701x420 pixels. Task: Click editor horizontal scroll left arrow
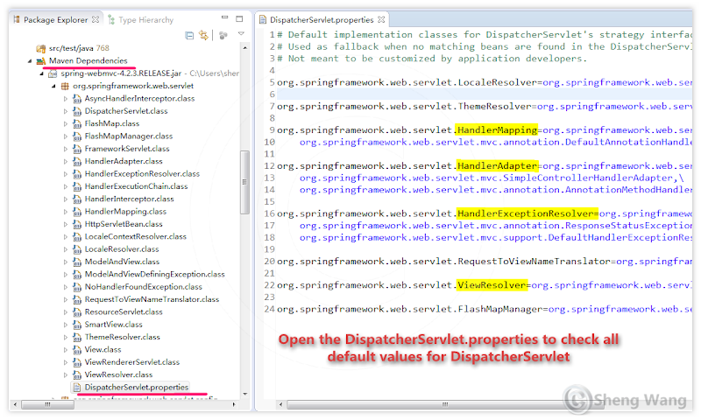280,405
